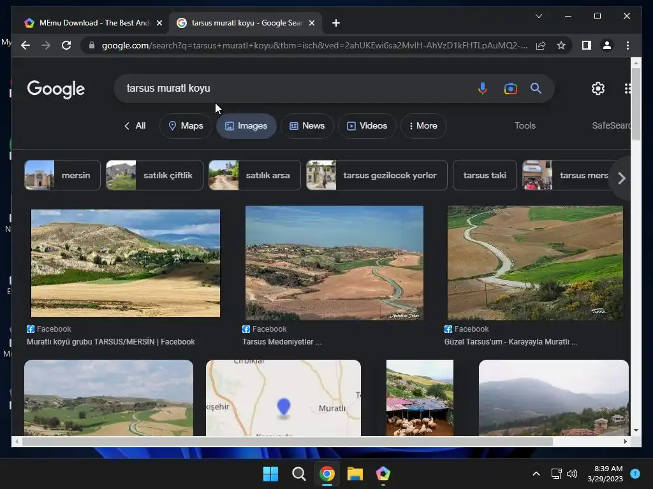Open the Tarsus Medeniyetler image thumbnail
This screenshot has height=489, width=653.
coord(334,263)
